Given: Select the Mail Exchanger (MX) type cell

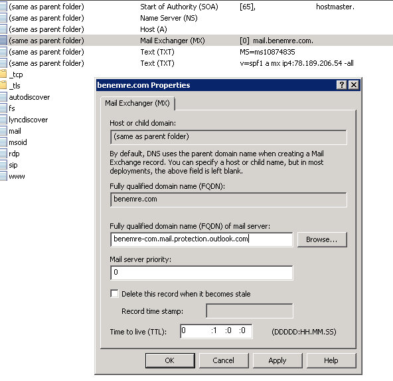Looking at the screenshot, I should [x=173, y=41].
